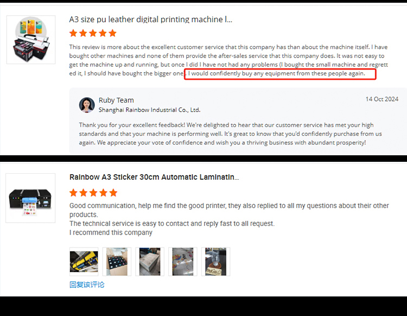Click first star of the leather printer review

coord(73,33)
